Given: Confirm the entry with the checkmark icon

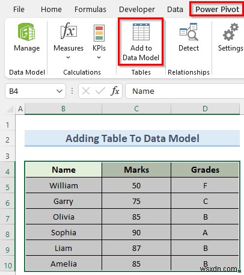Looking at the screenshot, I should tap(100, 91).
